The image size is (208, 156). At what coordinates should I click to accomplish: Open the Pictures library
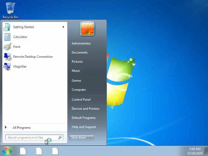point(77,62)
